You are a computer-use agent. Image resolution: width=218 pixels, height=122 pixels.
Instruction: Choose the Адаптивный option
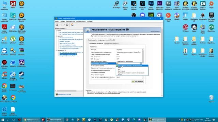132,71
